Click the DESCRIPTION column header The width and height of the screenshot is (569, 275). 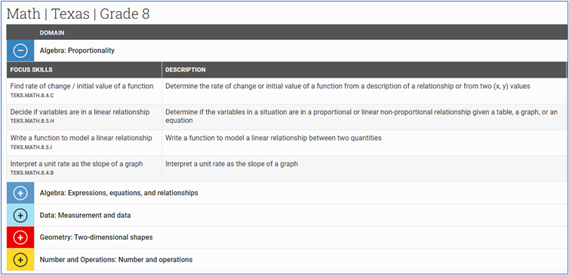click(x=186, y=69)
